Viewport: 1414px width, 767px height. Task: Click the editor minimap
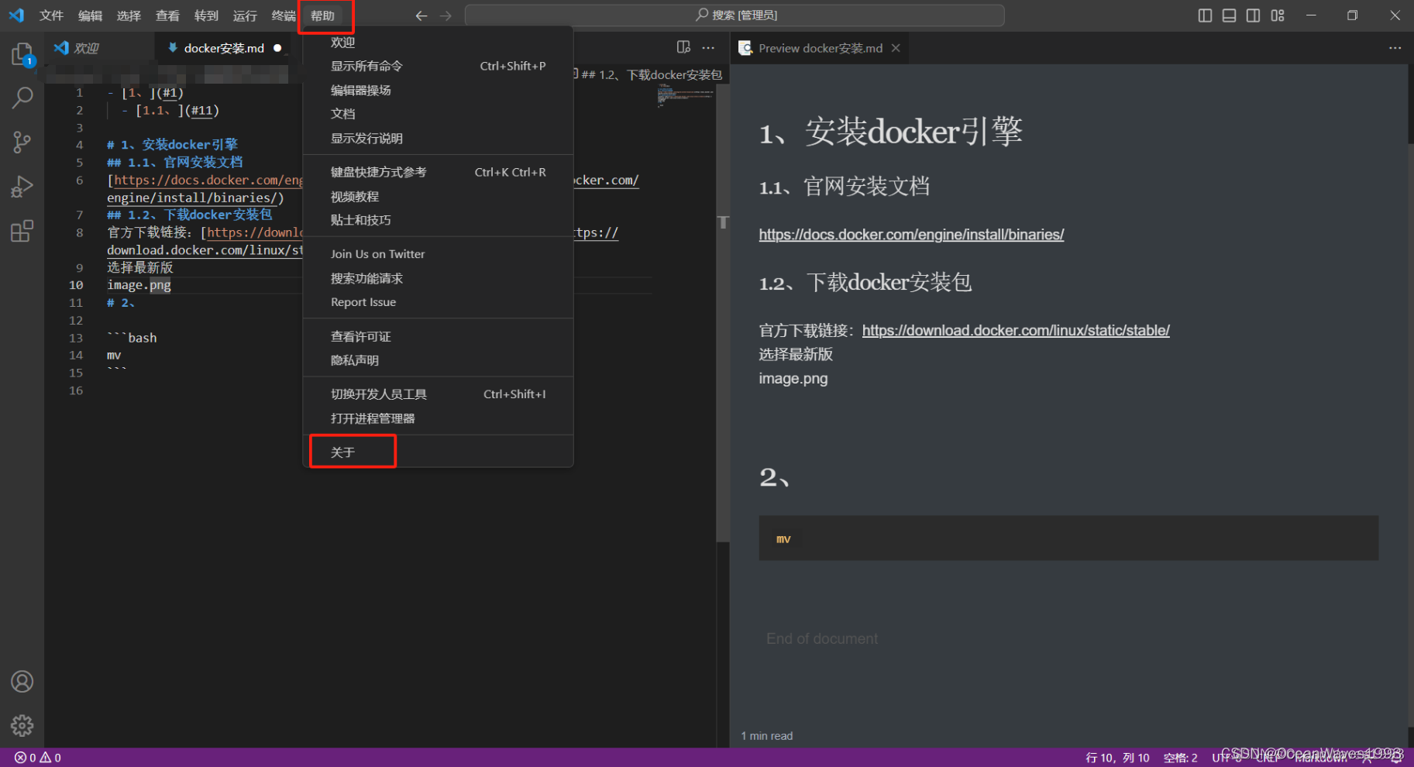(686, 97)
